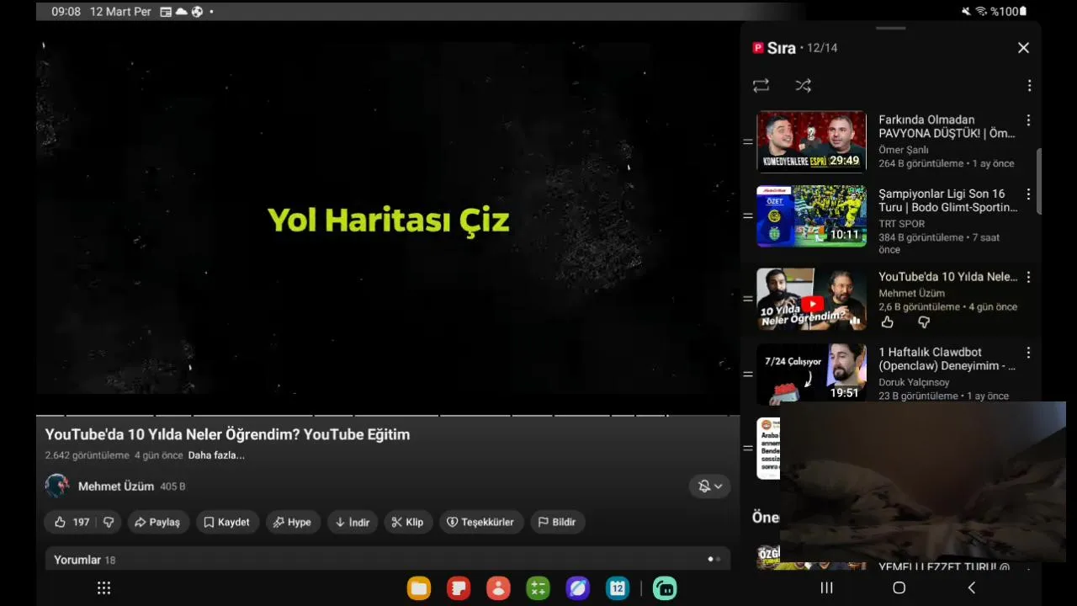
Task: Tap the battery %100 indicator
Action: pos(1009,12)
